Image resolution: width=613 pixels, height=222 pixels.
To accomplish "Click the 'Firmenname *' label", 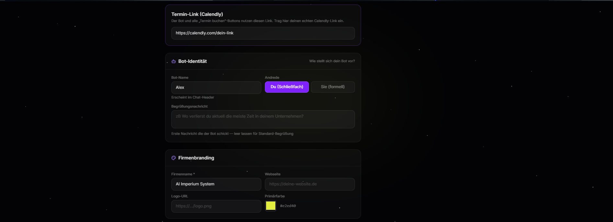I will [x=183, y=174].
